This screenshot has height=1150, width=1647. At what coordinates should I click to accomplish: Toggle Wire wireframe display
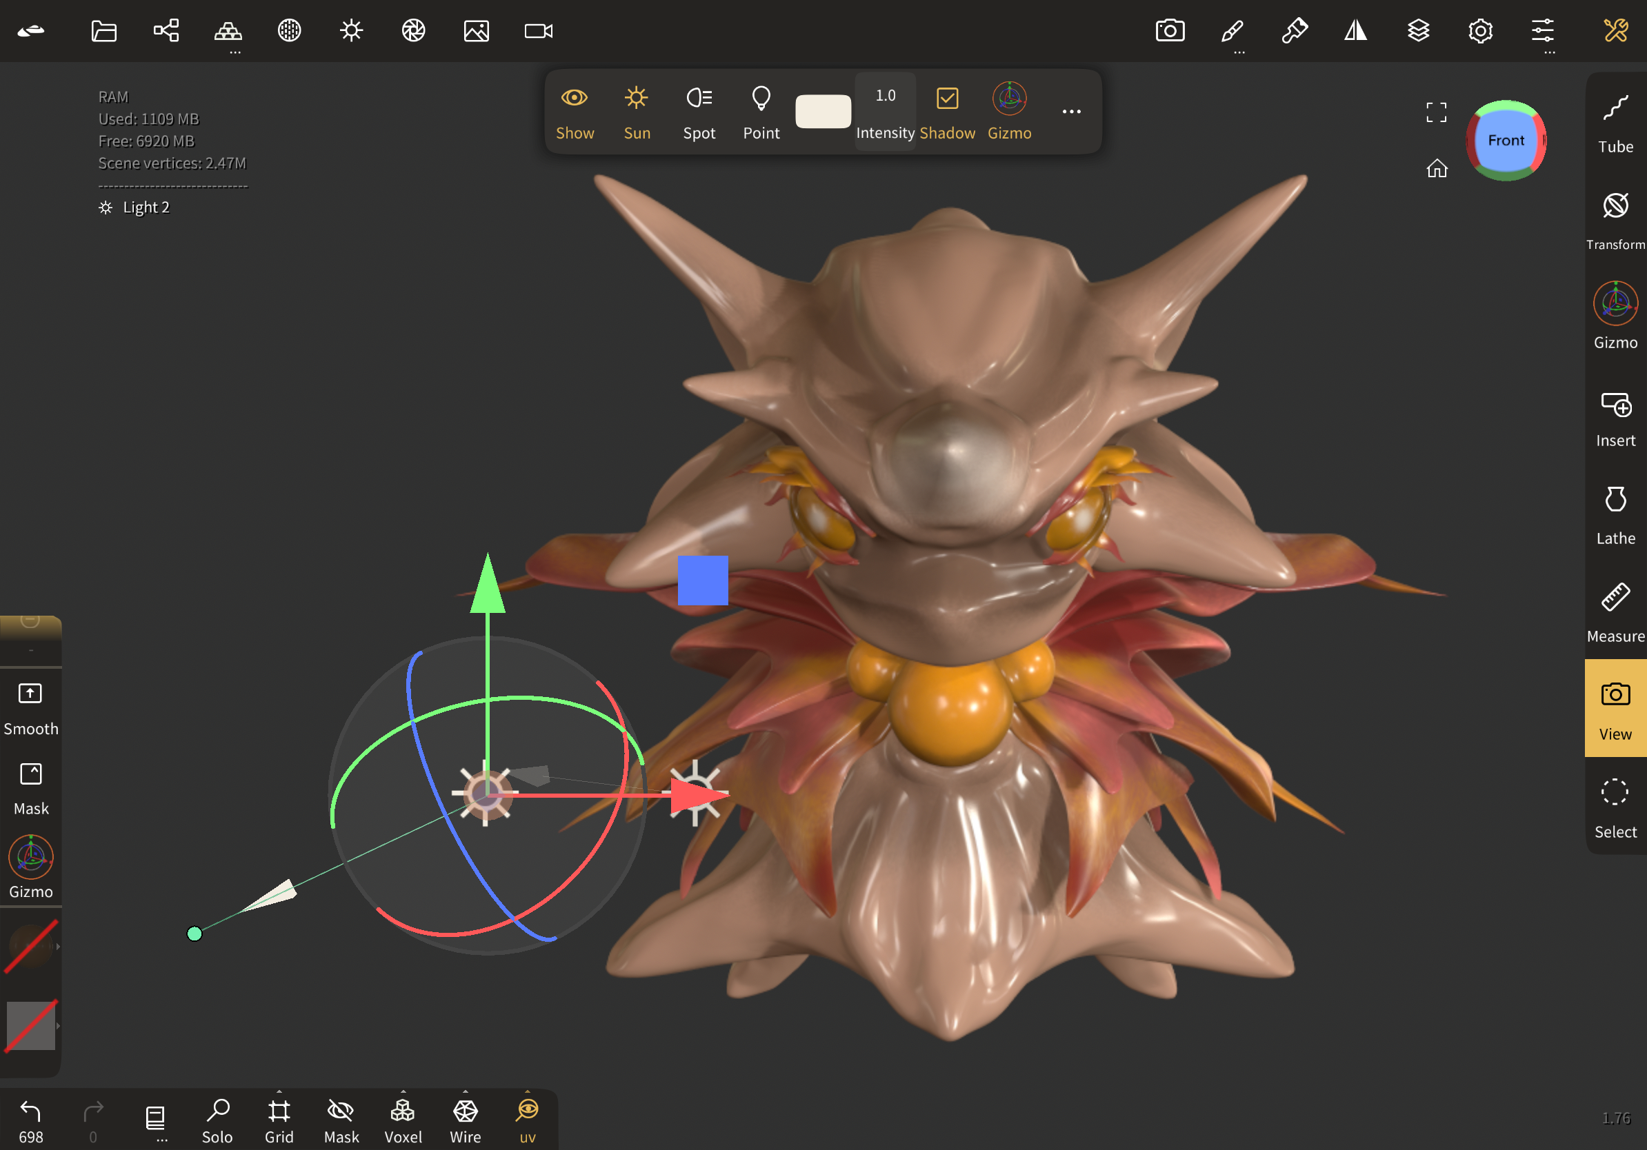click(466, 1121)
